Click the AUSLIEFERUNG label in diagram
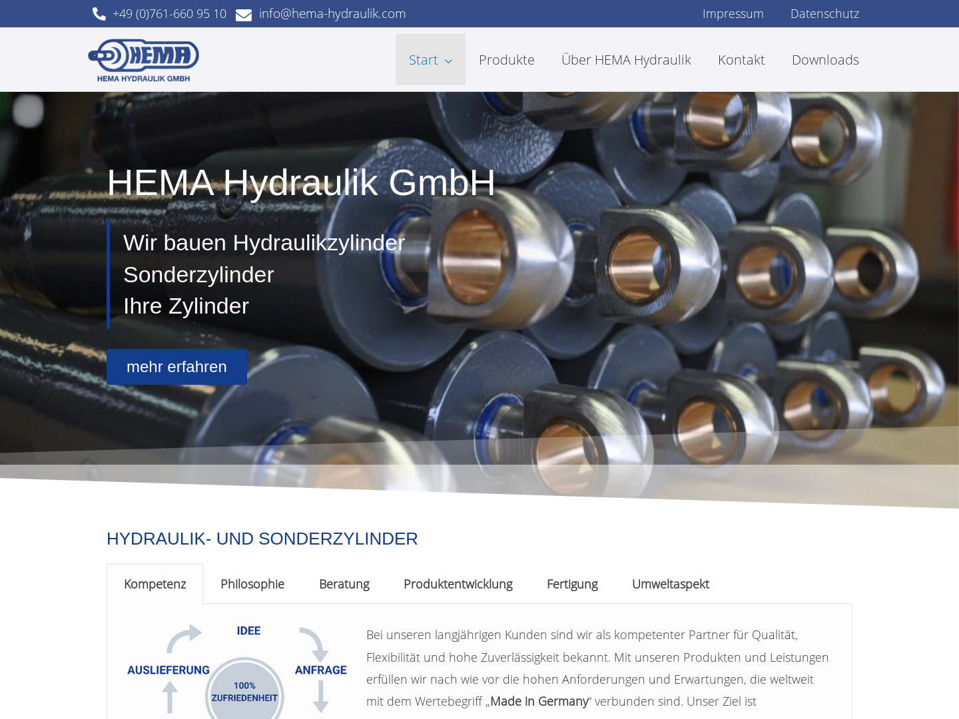Screen dimensions: 959x719 pyautogui.click(x=168, y=670)
